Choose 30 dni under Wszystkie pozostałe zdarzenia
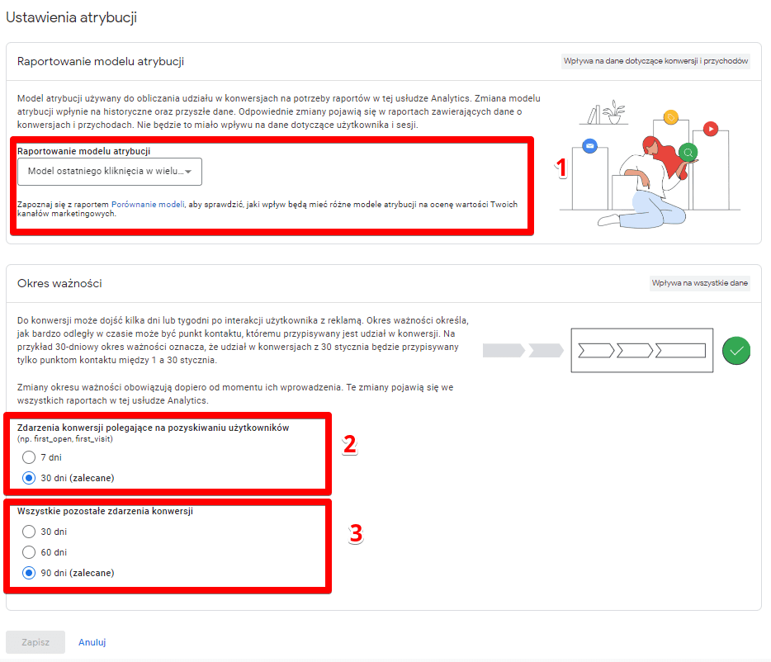The height and width of the screenshot is (662, 771). click(30, 532)
